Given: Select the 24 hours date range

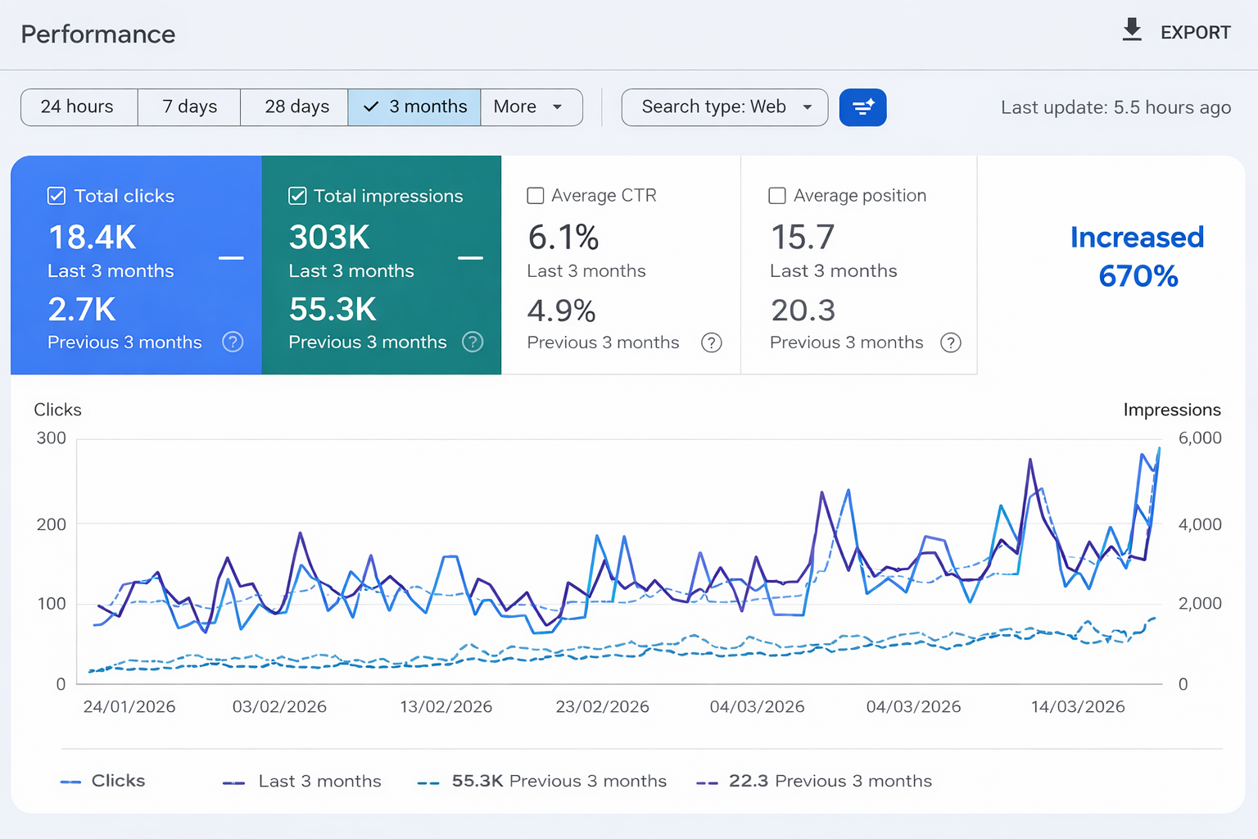Looking at the screenshot, I should [x=78, y=107].
